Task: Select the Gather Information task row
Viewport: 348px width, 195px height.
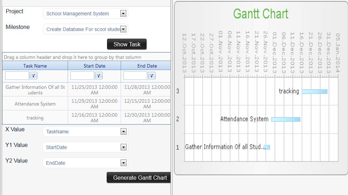Action: (35, 90)
